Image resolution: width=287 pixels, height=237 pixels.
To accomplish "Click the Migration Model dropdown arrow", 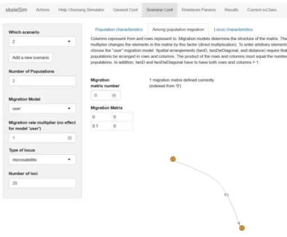I will click(69, 109).
